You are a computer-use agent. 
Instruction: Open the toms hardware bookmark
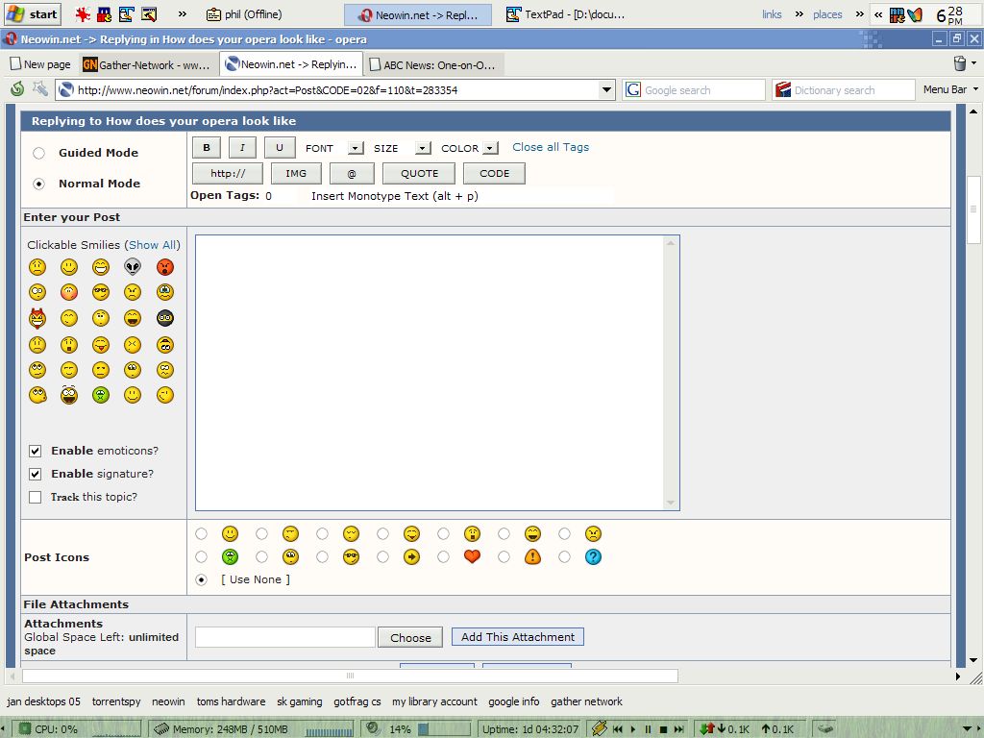tap(231, 701)
